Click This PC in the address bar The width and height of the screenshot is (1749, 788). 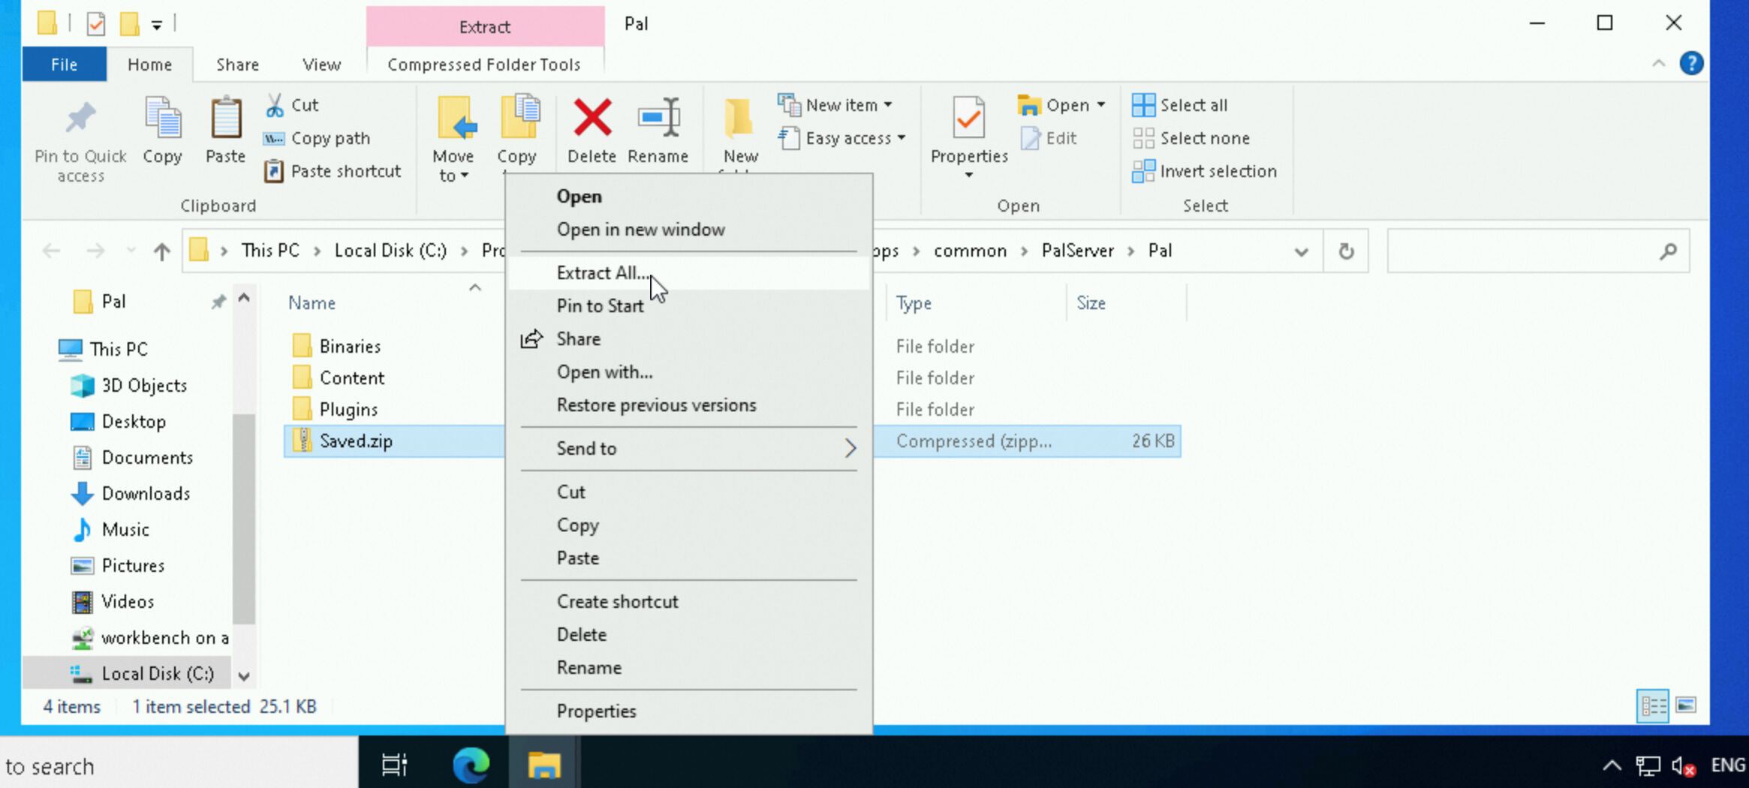[x=269, y=251]
